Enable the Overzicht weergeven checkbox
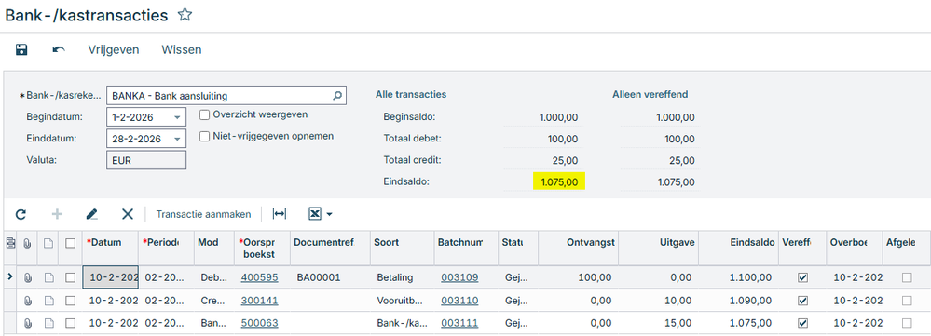 (x=205, y=114)
